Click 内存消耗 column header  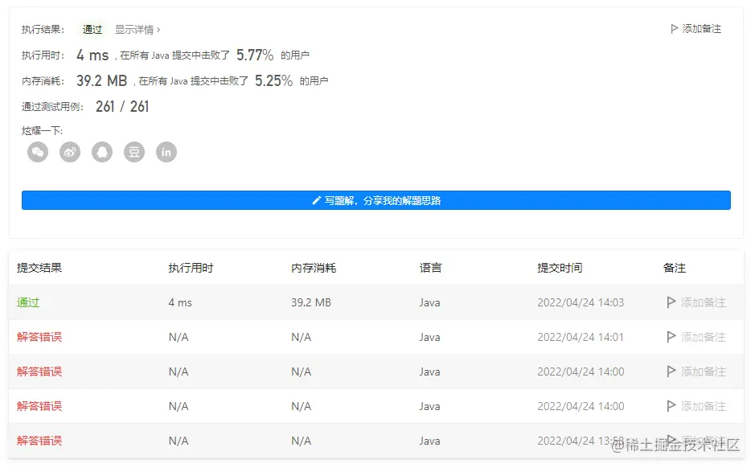pos(314,268)
